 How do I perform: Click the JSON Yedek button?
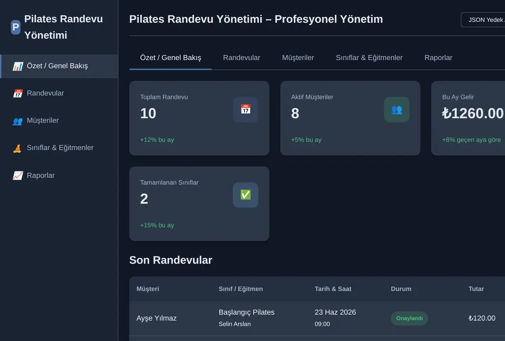[x=483, y=20]
